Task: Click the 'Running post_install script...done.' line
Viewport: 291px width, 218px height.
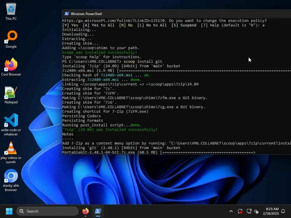Action: (102, 125)
